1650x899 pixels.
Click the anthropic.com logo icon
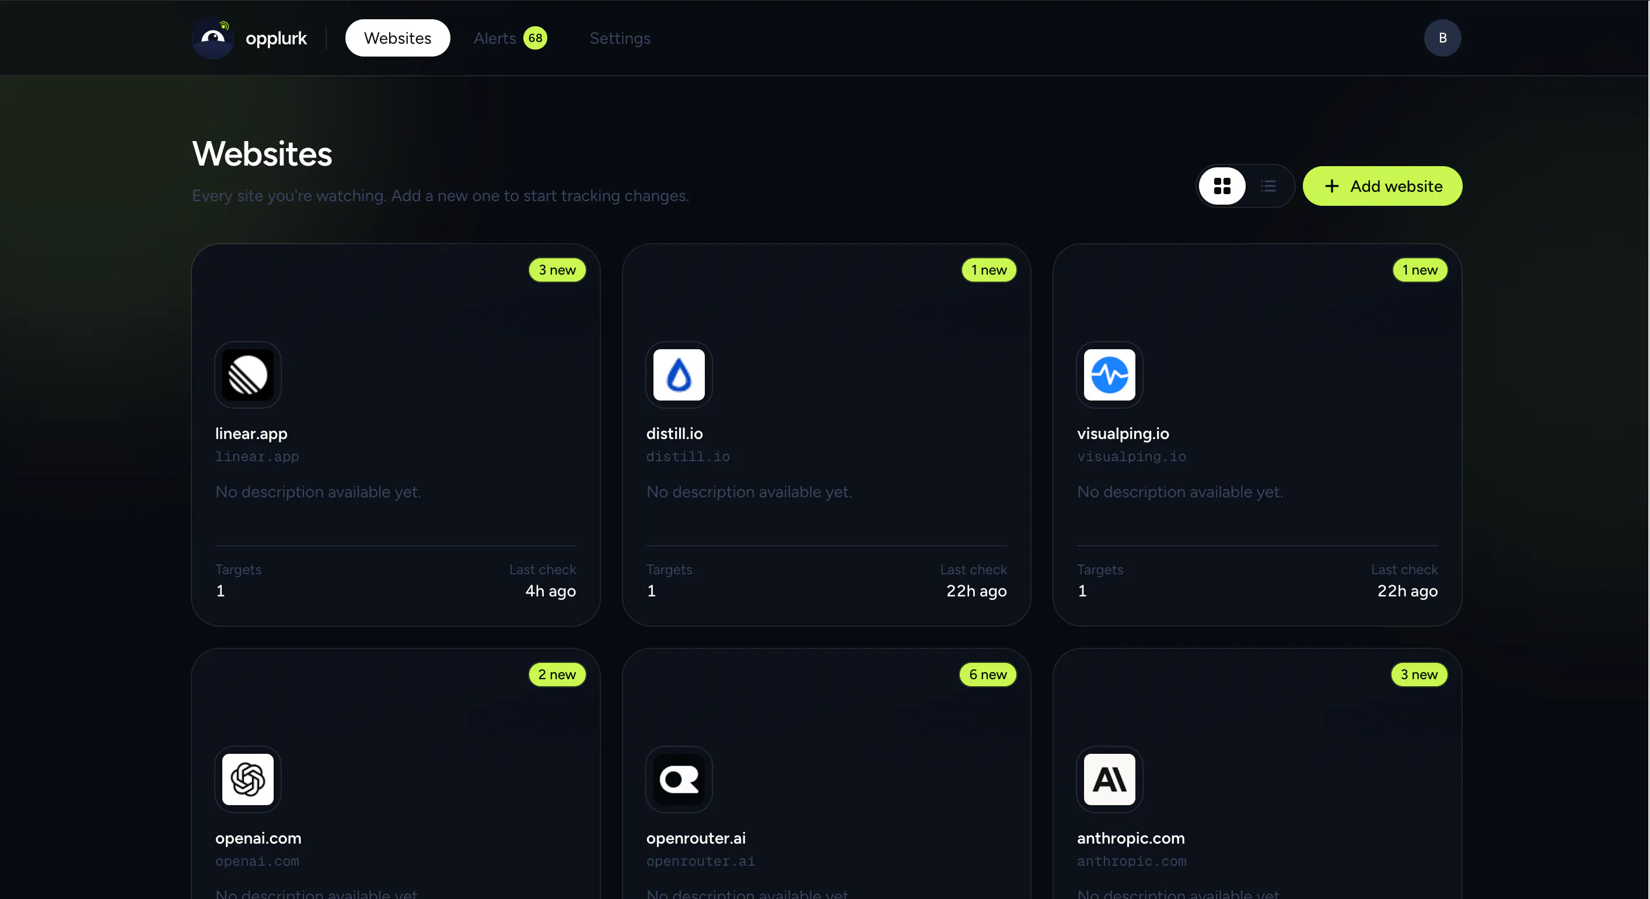click(x=1109, y=779)
